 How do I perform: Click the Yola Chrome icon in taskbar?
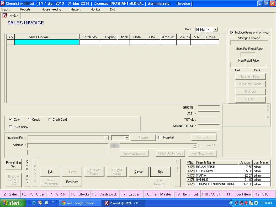[63, 203]
